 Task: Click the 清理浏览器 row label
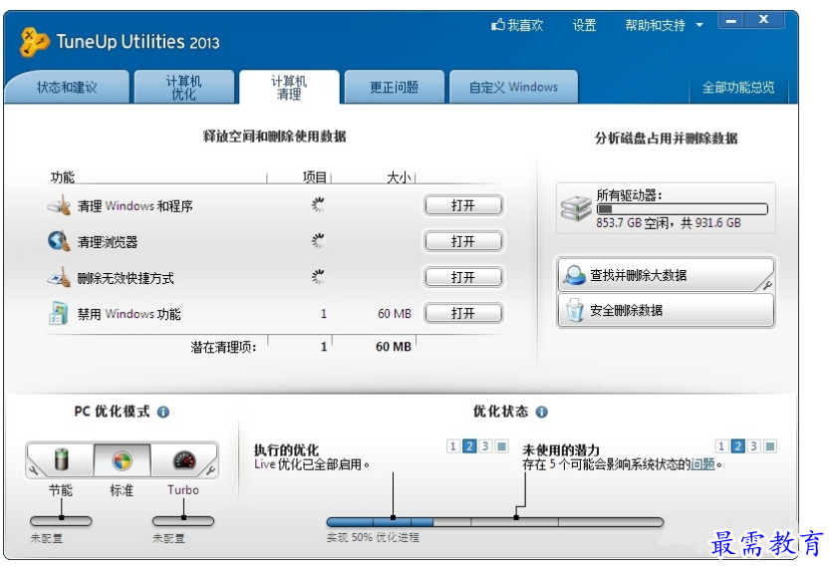click(108, 242)
